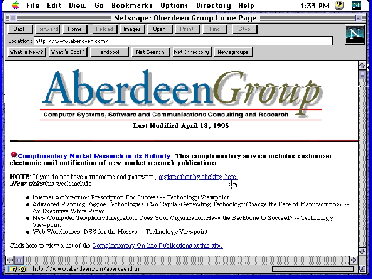The image size is (372, 279).
Task: Click the Location: label
Action: (x=20, y=41)
